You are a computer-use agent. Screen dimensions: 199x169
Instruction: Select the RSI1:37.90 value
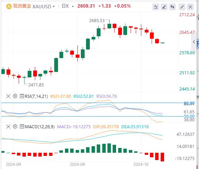click(61, 96)
